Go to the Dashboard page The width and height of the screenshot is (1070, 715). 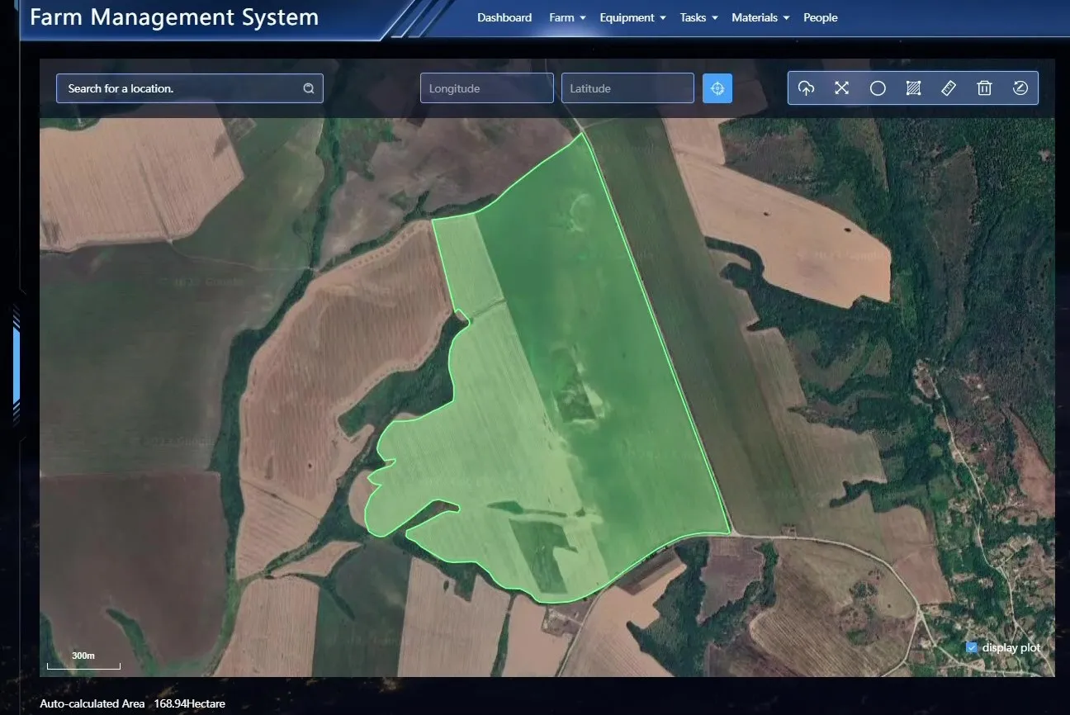[504, 17]
